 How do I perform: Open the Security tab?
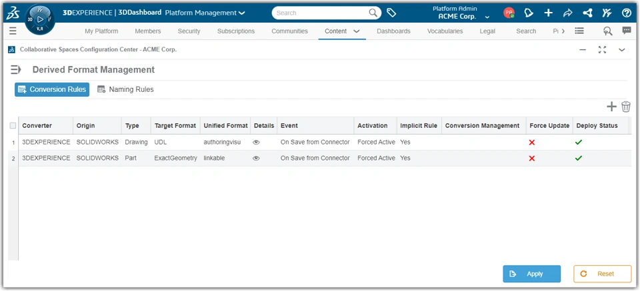189,31
